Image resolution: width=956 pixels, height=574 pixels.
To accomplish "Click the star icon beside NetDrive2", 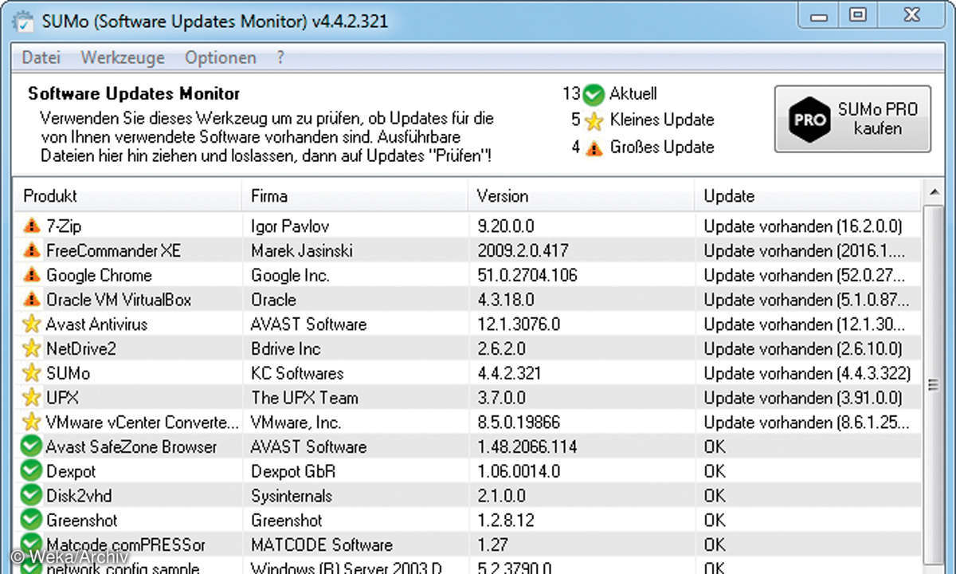I will pos(31,348).
